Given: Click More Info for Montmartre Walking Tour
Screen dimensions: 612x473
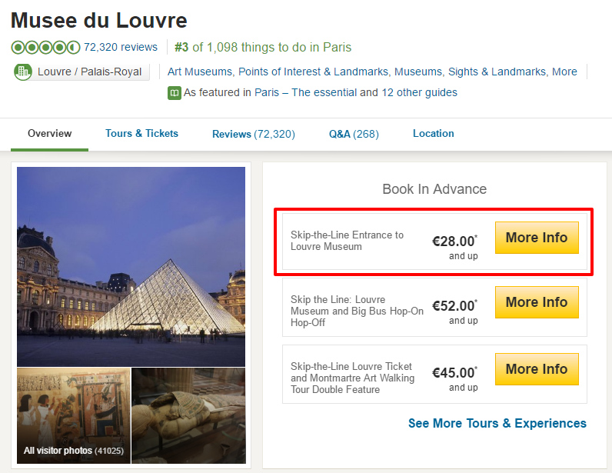Looking at the screenshot, I should (x=536, y=369).
